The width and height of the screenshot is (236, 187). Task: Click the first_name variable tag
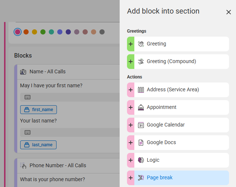point(39,110)
